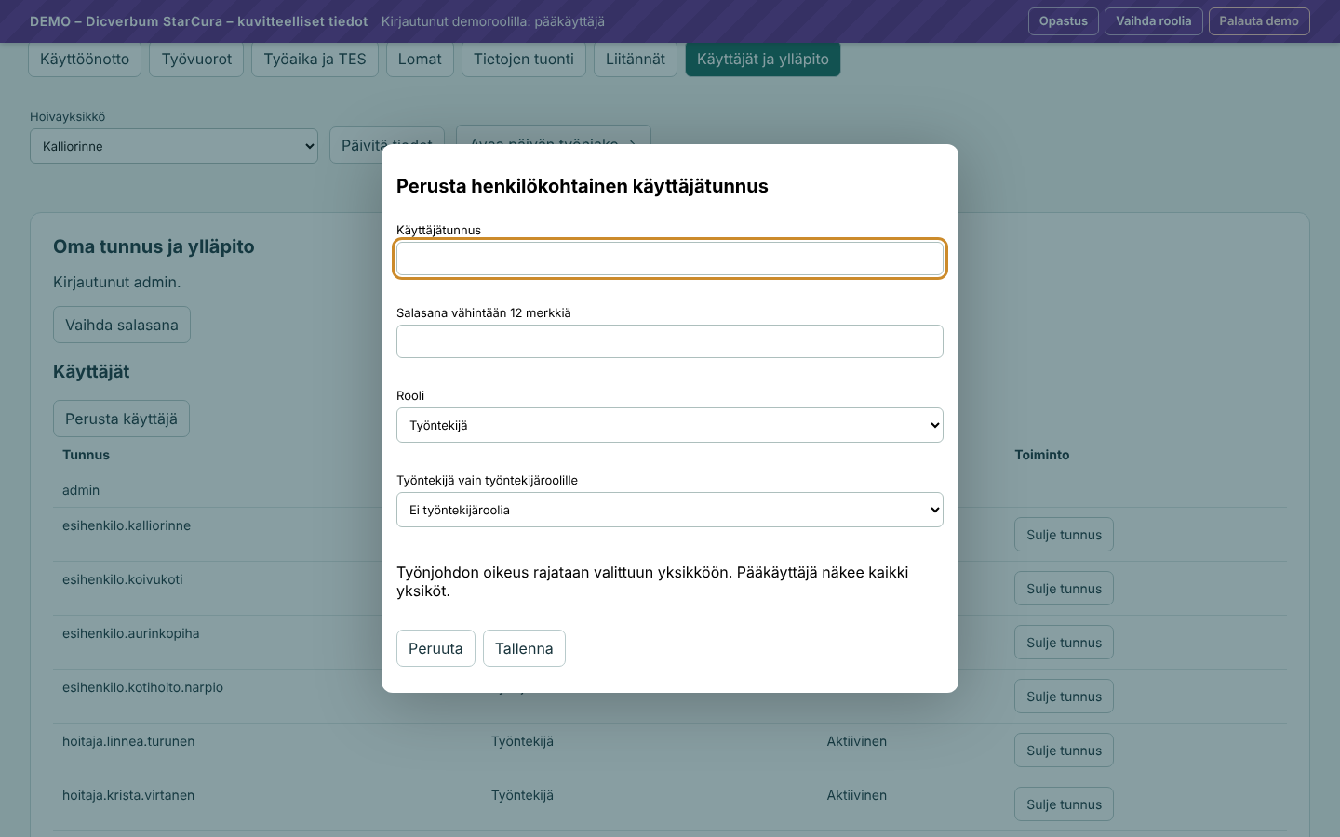The height and width of the screenshot is (837, 1340).
Task: Open the Työntekijä vain työntekijärooleille dropdown
Action: tap(670, 510)
